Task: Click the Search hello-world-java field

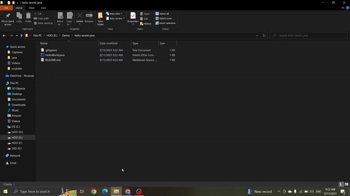Action: 309,35
